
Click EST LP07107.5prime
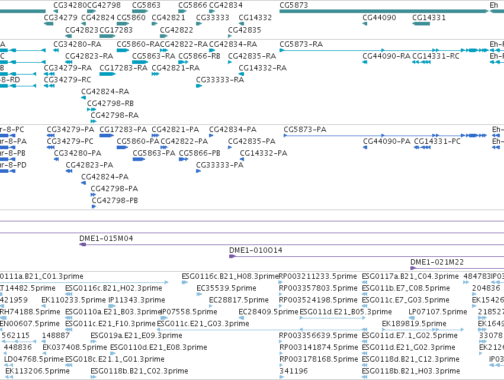pos(438,312)
